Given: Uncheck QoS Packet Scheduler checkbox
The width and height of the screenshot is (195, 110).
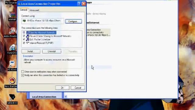Looking at the screenshot, I should [x=24, y=39].
